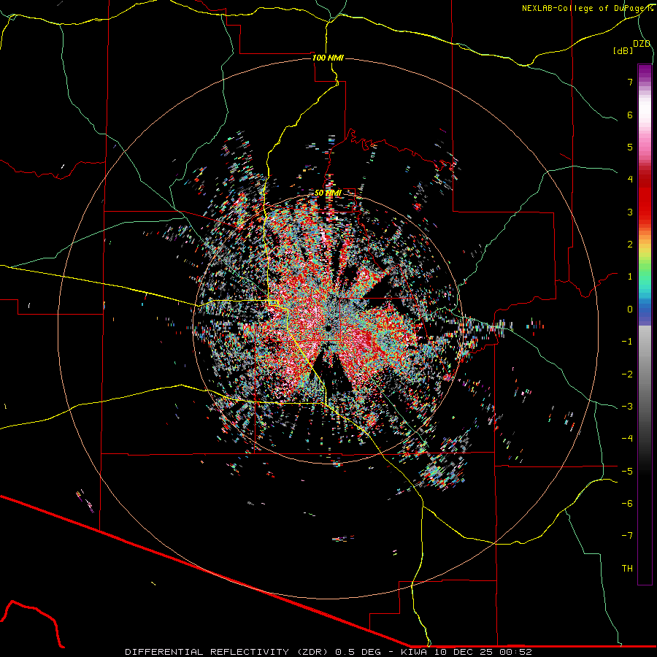
Task: Click the 3 value on the scale
Action: [630, 212]
